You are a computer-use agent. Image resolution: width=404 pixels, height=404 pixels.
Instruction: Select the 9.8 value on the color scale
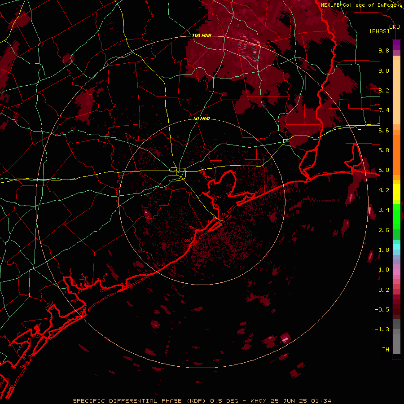[x=384, y=50]
